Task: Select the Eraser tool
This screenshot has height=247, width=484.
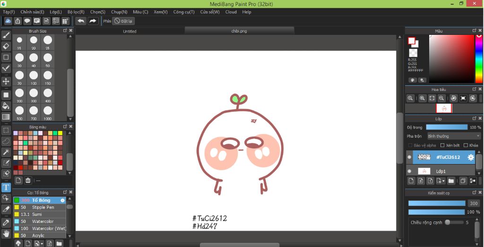Action: 6,46
